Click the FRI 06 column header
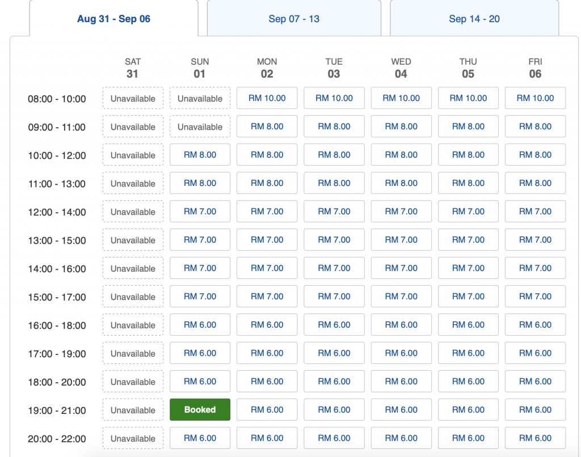581x457 pixels. [535, 68]
